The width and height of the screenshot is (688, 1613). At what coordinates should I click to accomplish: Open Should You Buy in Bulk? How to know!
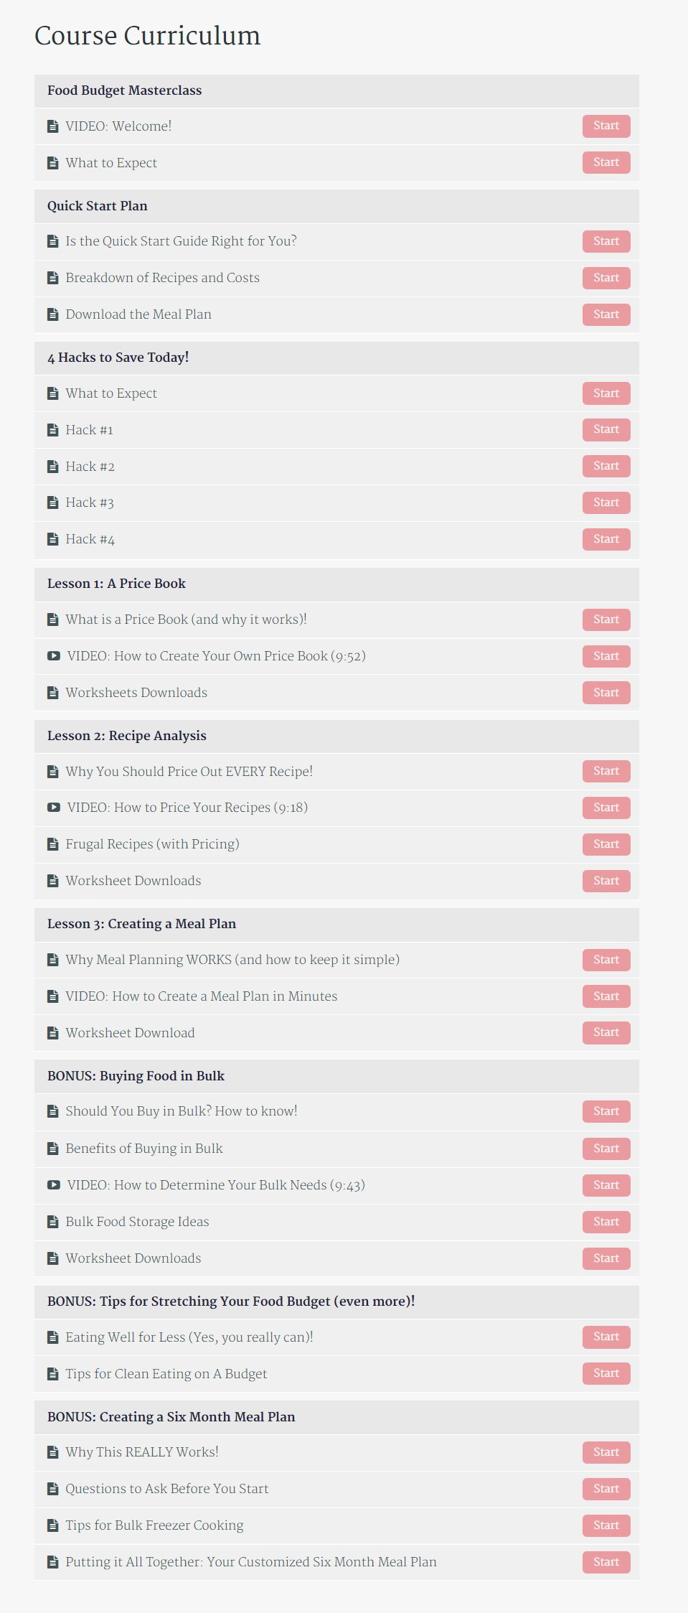(181, 1111)
